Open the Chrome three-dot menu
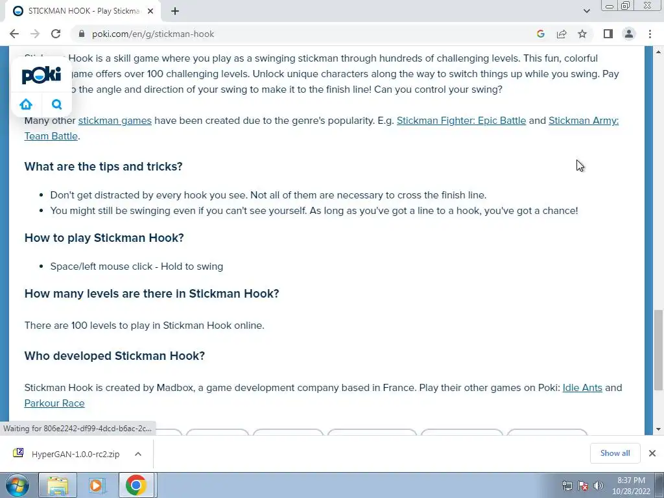 click(650, 34)
